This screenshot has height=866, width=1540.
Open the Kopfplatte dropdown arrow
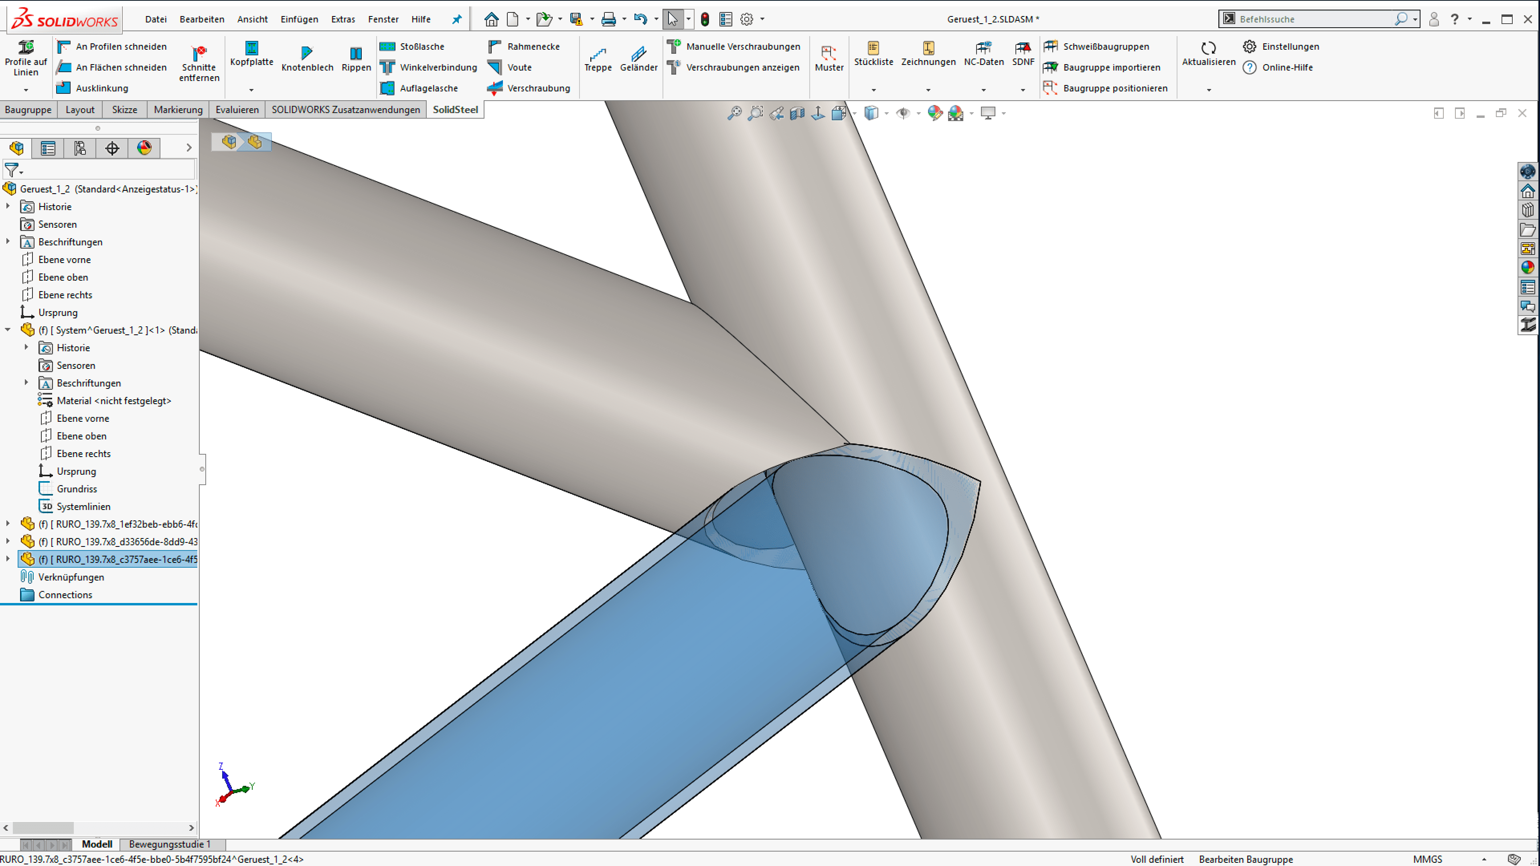251,90
